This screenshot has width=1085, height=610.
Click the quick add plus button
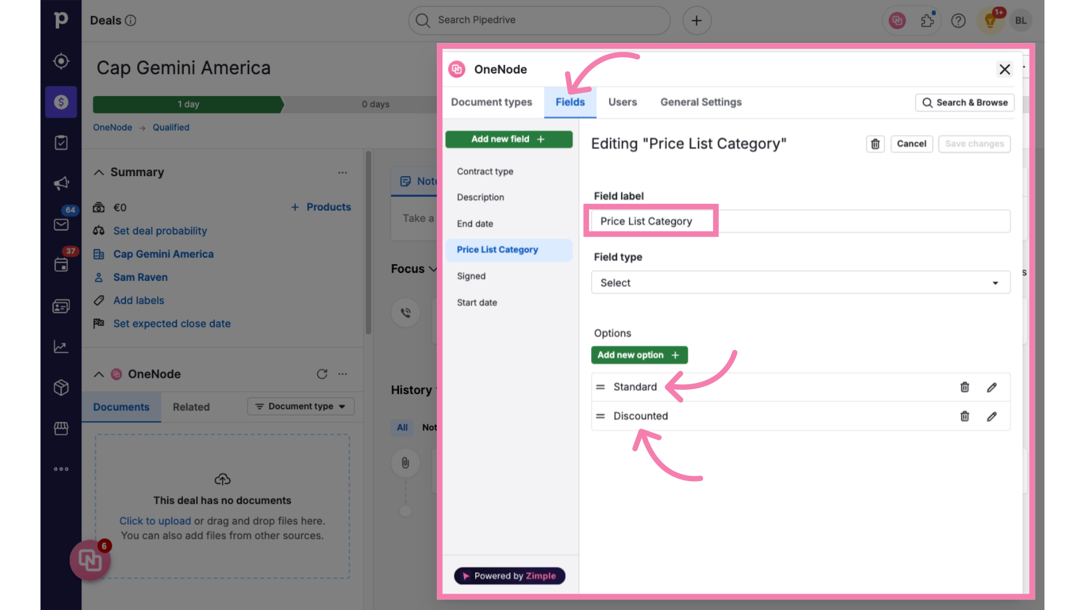point(697,20)
